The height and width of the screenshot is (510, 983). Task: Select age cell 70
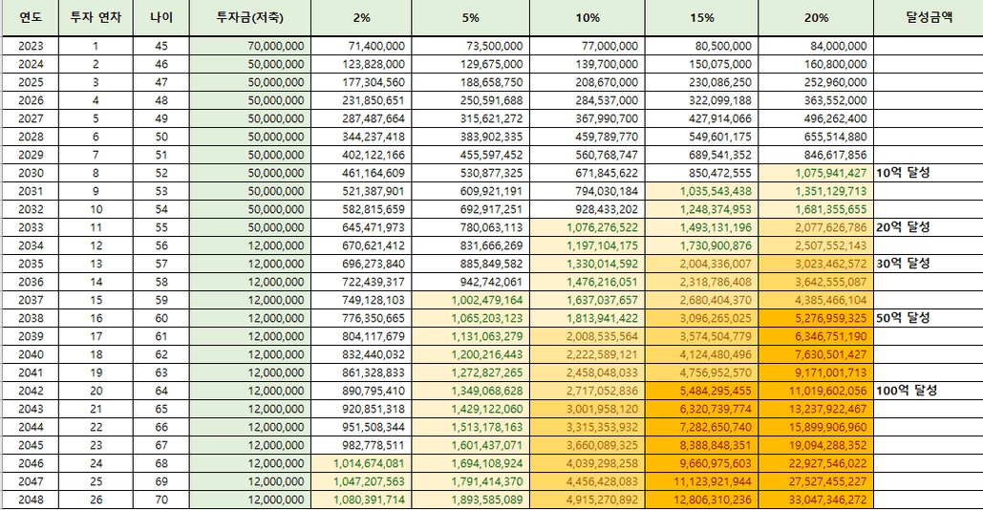(161, 500)
